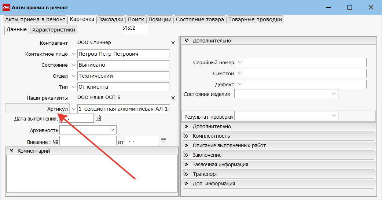Open the Состояние изделия combo box

[286, 94]
